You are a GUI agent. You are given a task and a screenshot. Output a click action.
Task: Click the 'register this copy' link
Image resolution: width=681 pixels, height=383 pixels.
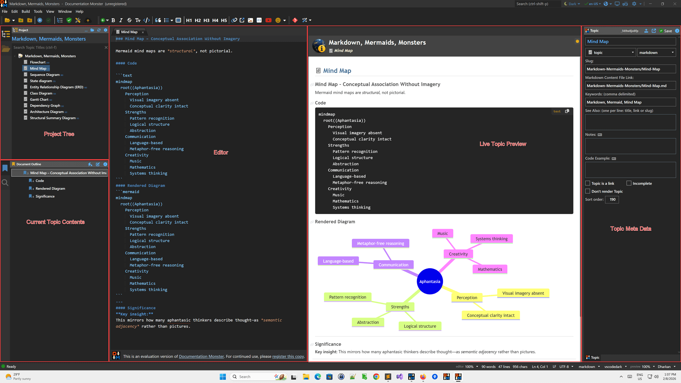[x=288, y=356]
